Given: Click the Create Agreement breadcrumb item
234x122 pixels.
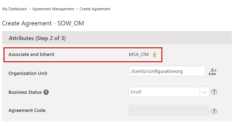Looking at the screenshot, I should pyautogui.click(x=95, y=9).
